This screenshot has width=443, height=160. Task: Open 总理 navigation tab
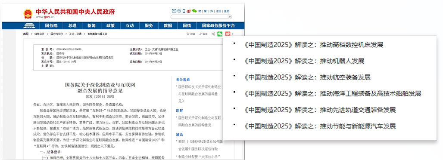72,25
